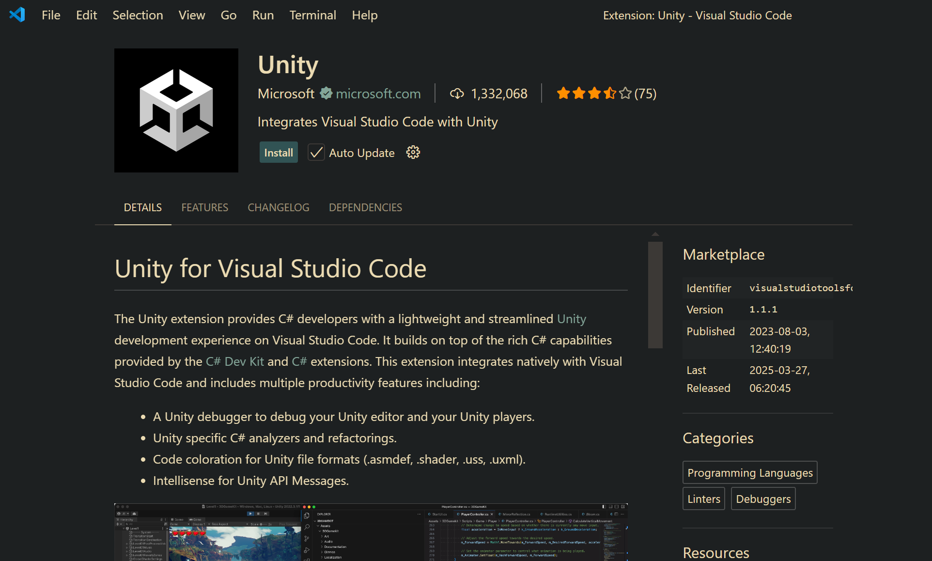The height and width of the screenshot is (561, 932).
Task: Click the 1,332,068 install count
Action: (x=499, y=93)
